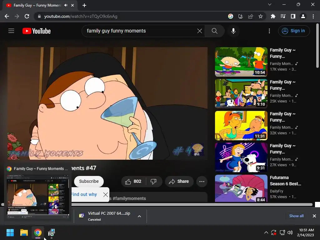The width and height of the screenshot is (320, 240).
Task: Click the page vertical scrollbar
Action: tap(317, 46)
